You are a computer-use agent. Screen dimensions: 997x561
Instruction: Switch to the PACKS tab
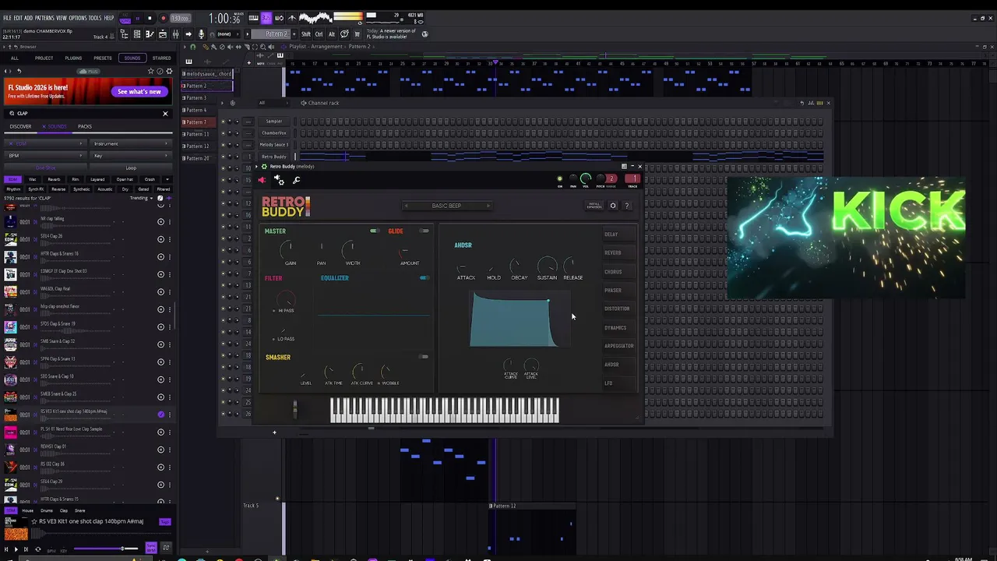point(85,126)
